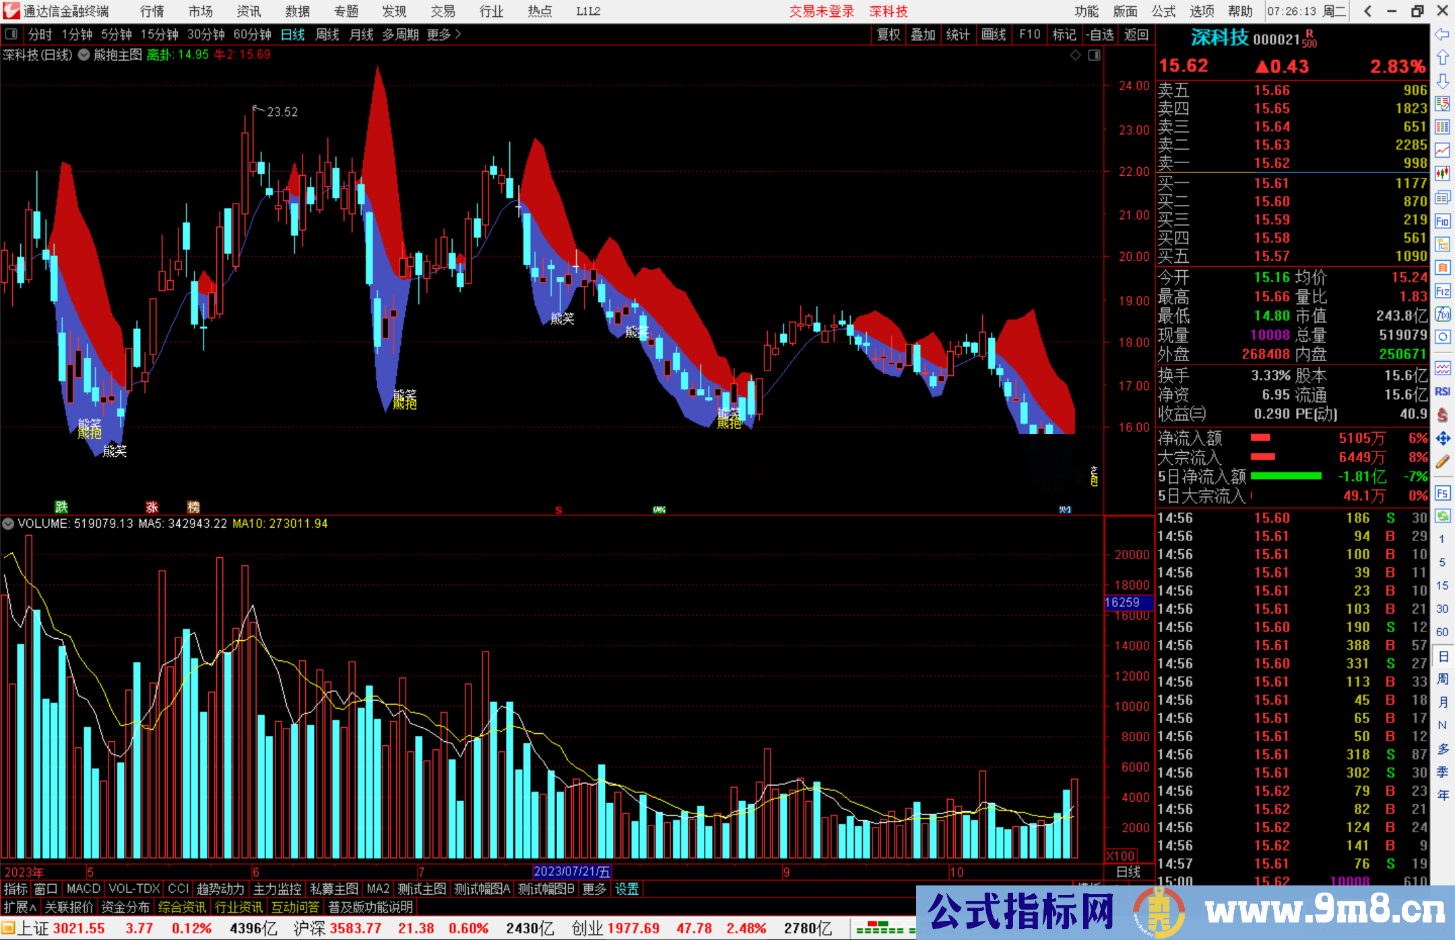Click the title bar back chevron icon
The width and height of the screenshot is (1455, 940).
1367,11
